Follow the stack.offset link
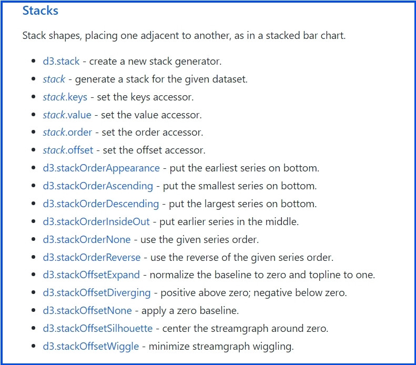 (68, 150)
